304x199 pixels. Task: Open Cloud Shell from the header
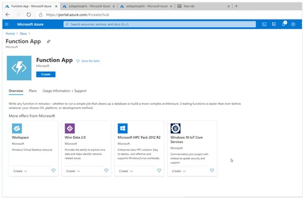(264, 24)
